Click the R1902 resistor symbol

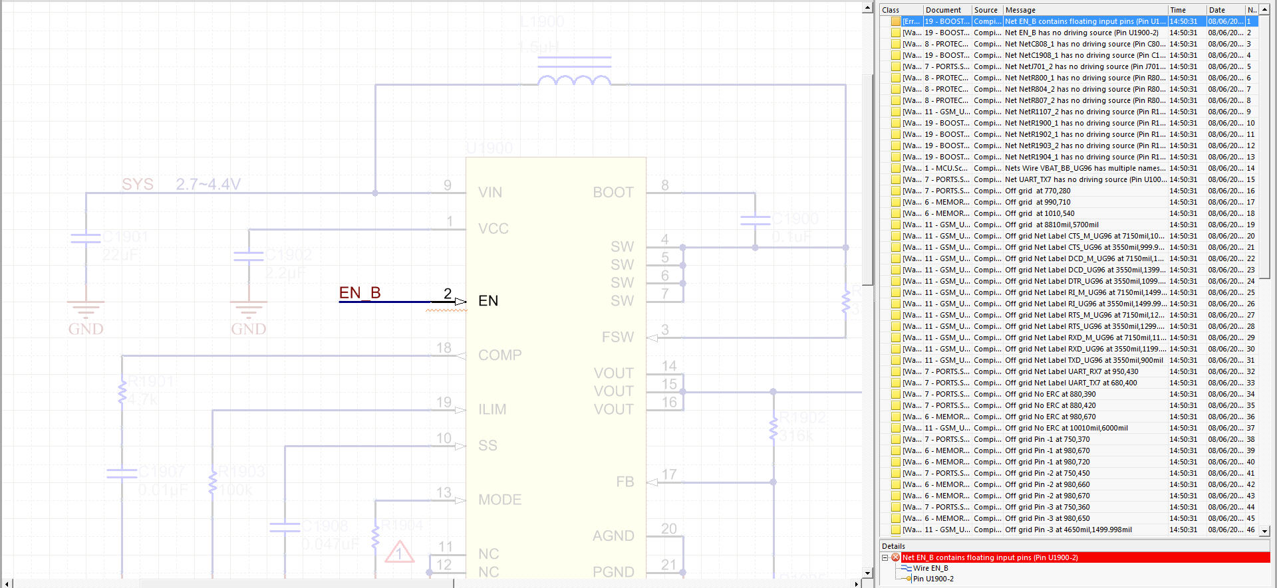point(774,428)
